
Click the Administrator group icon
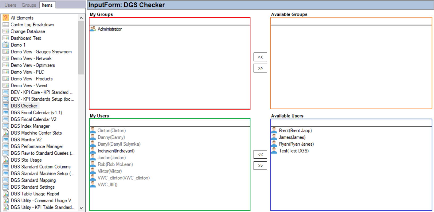click(x=93, y=29)
